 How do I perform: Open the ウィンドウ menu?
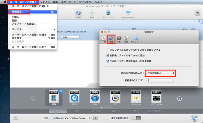click(85, 2)
